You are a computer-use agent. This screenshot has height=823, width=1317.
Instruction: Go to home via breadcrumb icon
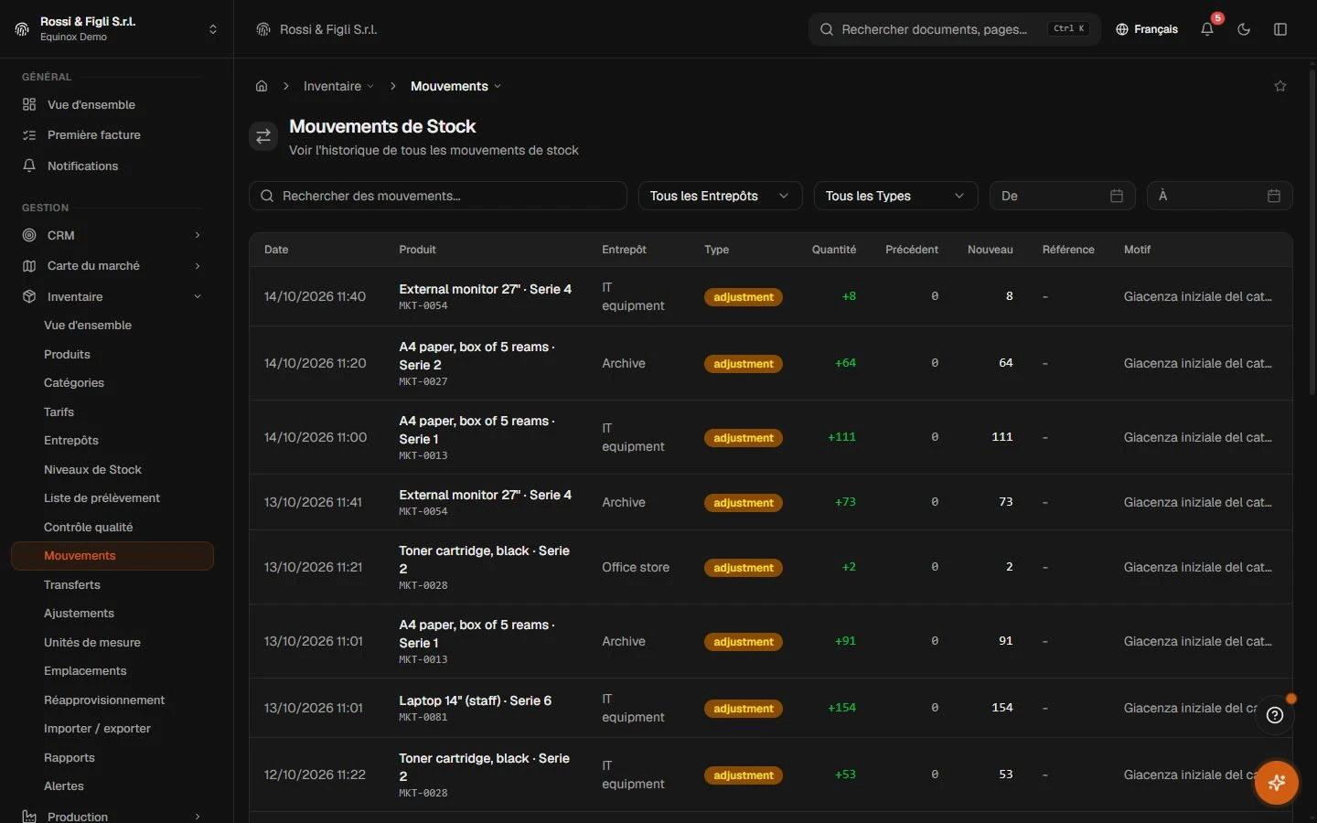pyautogui.click(x=262, y=86)
